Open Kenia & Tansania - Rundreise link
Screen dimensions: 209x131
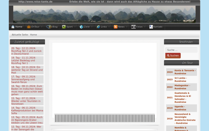pos(185,72)
